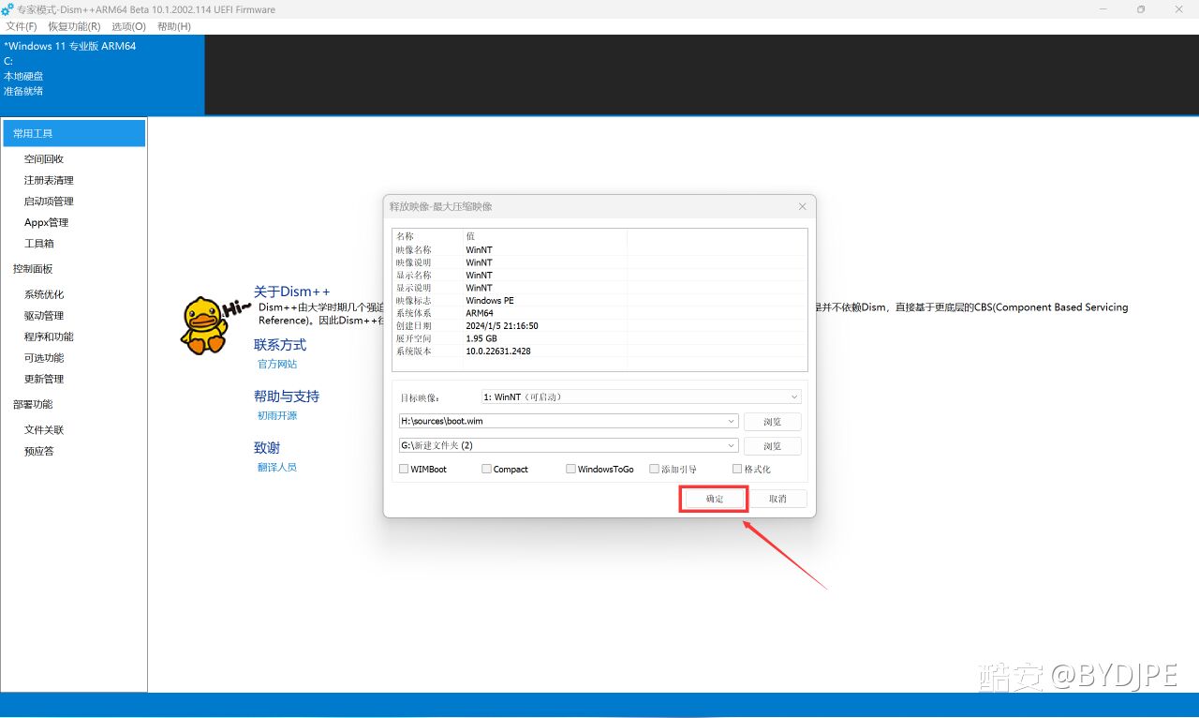Image resolution: width=1199 pixels, height=718 pixels.
Task: Expand the 目标映像 dropdown
Action: [x=794, y=397]
